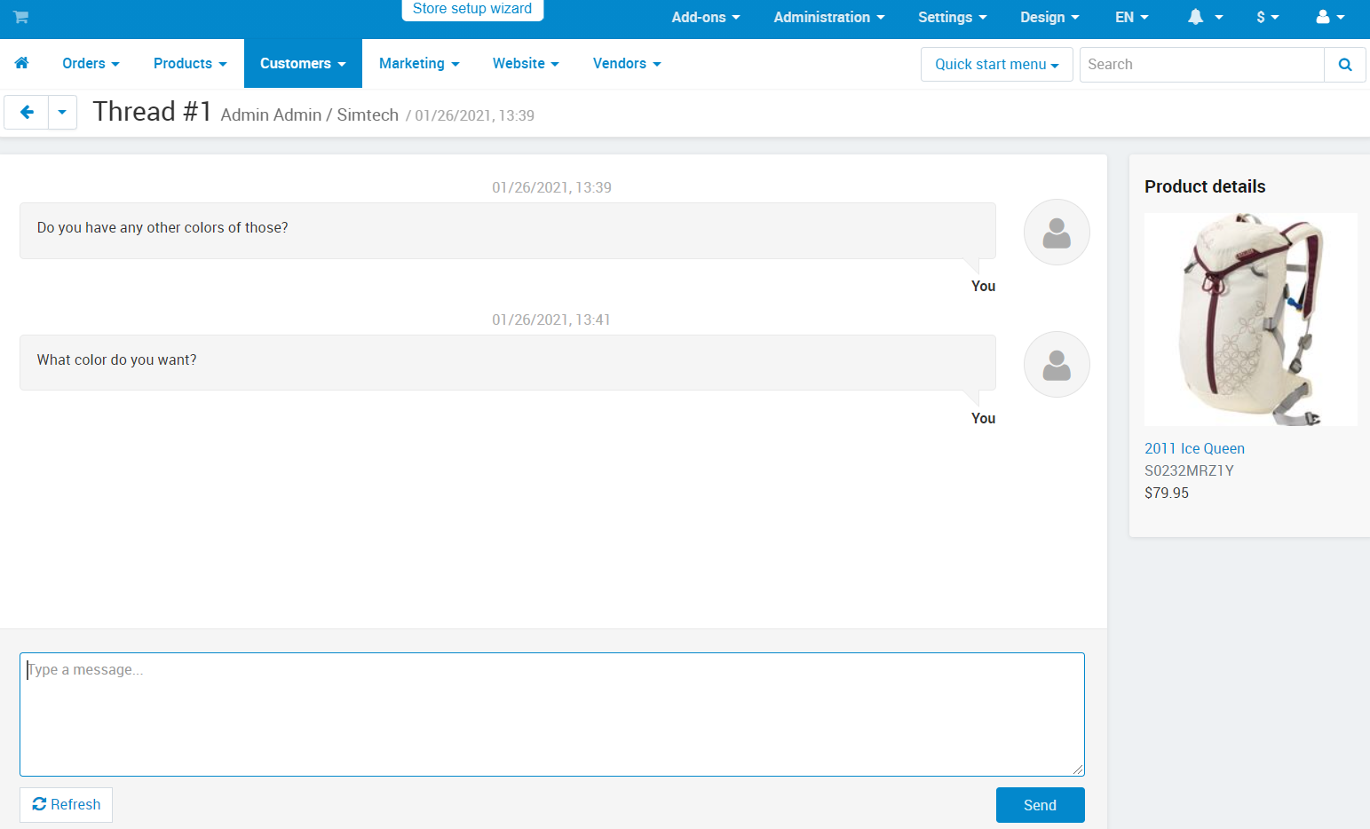Screen dimensions: 1370x829
Task: Launch the Store setup wizard
Action: coord(472,9)
